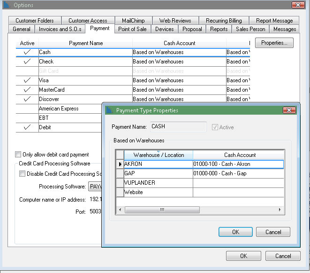Close the Payment Type Properties dialog
310x273 pixels.
pyautogui.click(x=289, y=110)
